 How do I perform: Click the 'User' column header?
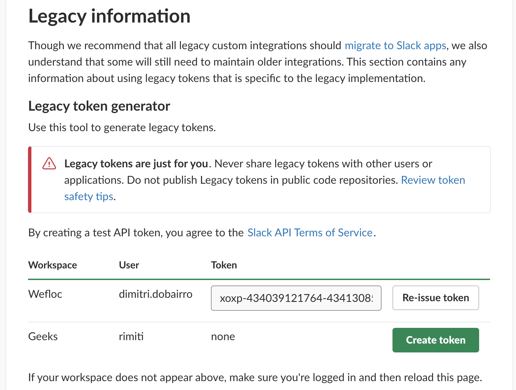(x=129, y=265)
